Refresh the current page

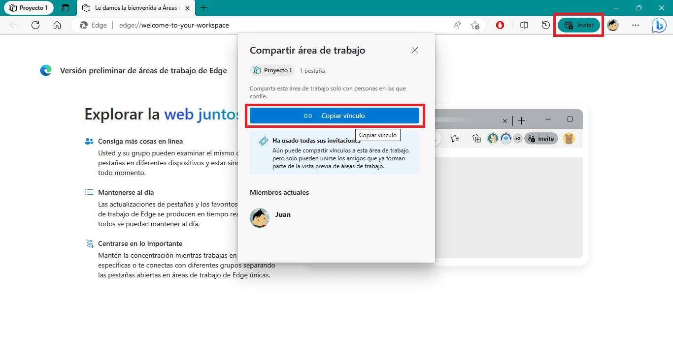click(35, 25)
